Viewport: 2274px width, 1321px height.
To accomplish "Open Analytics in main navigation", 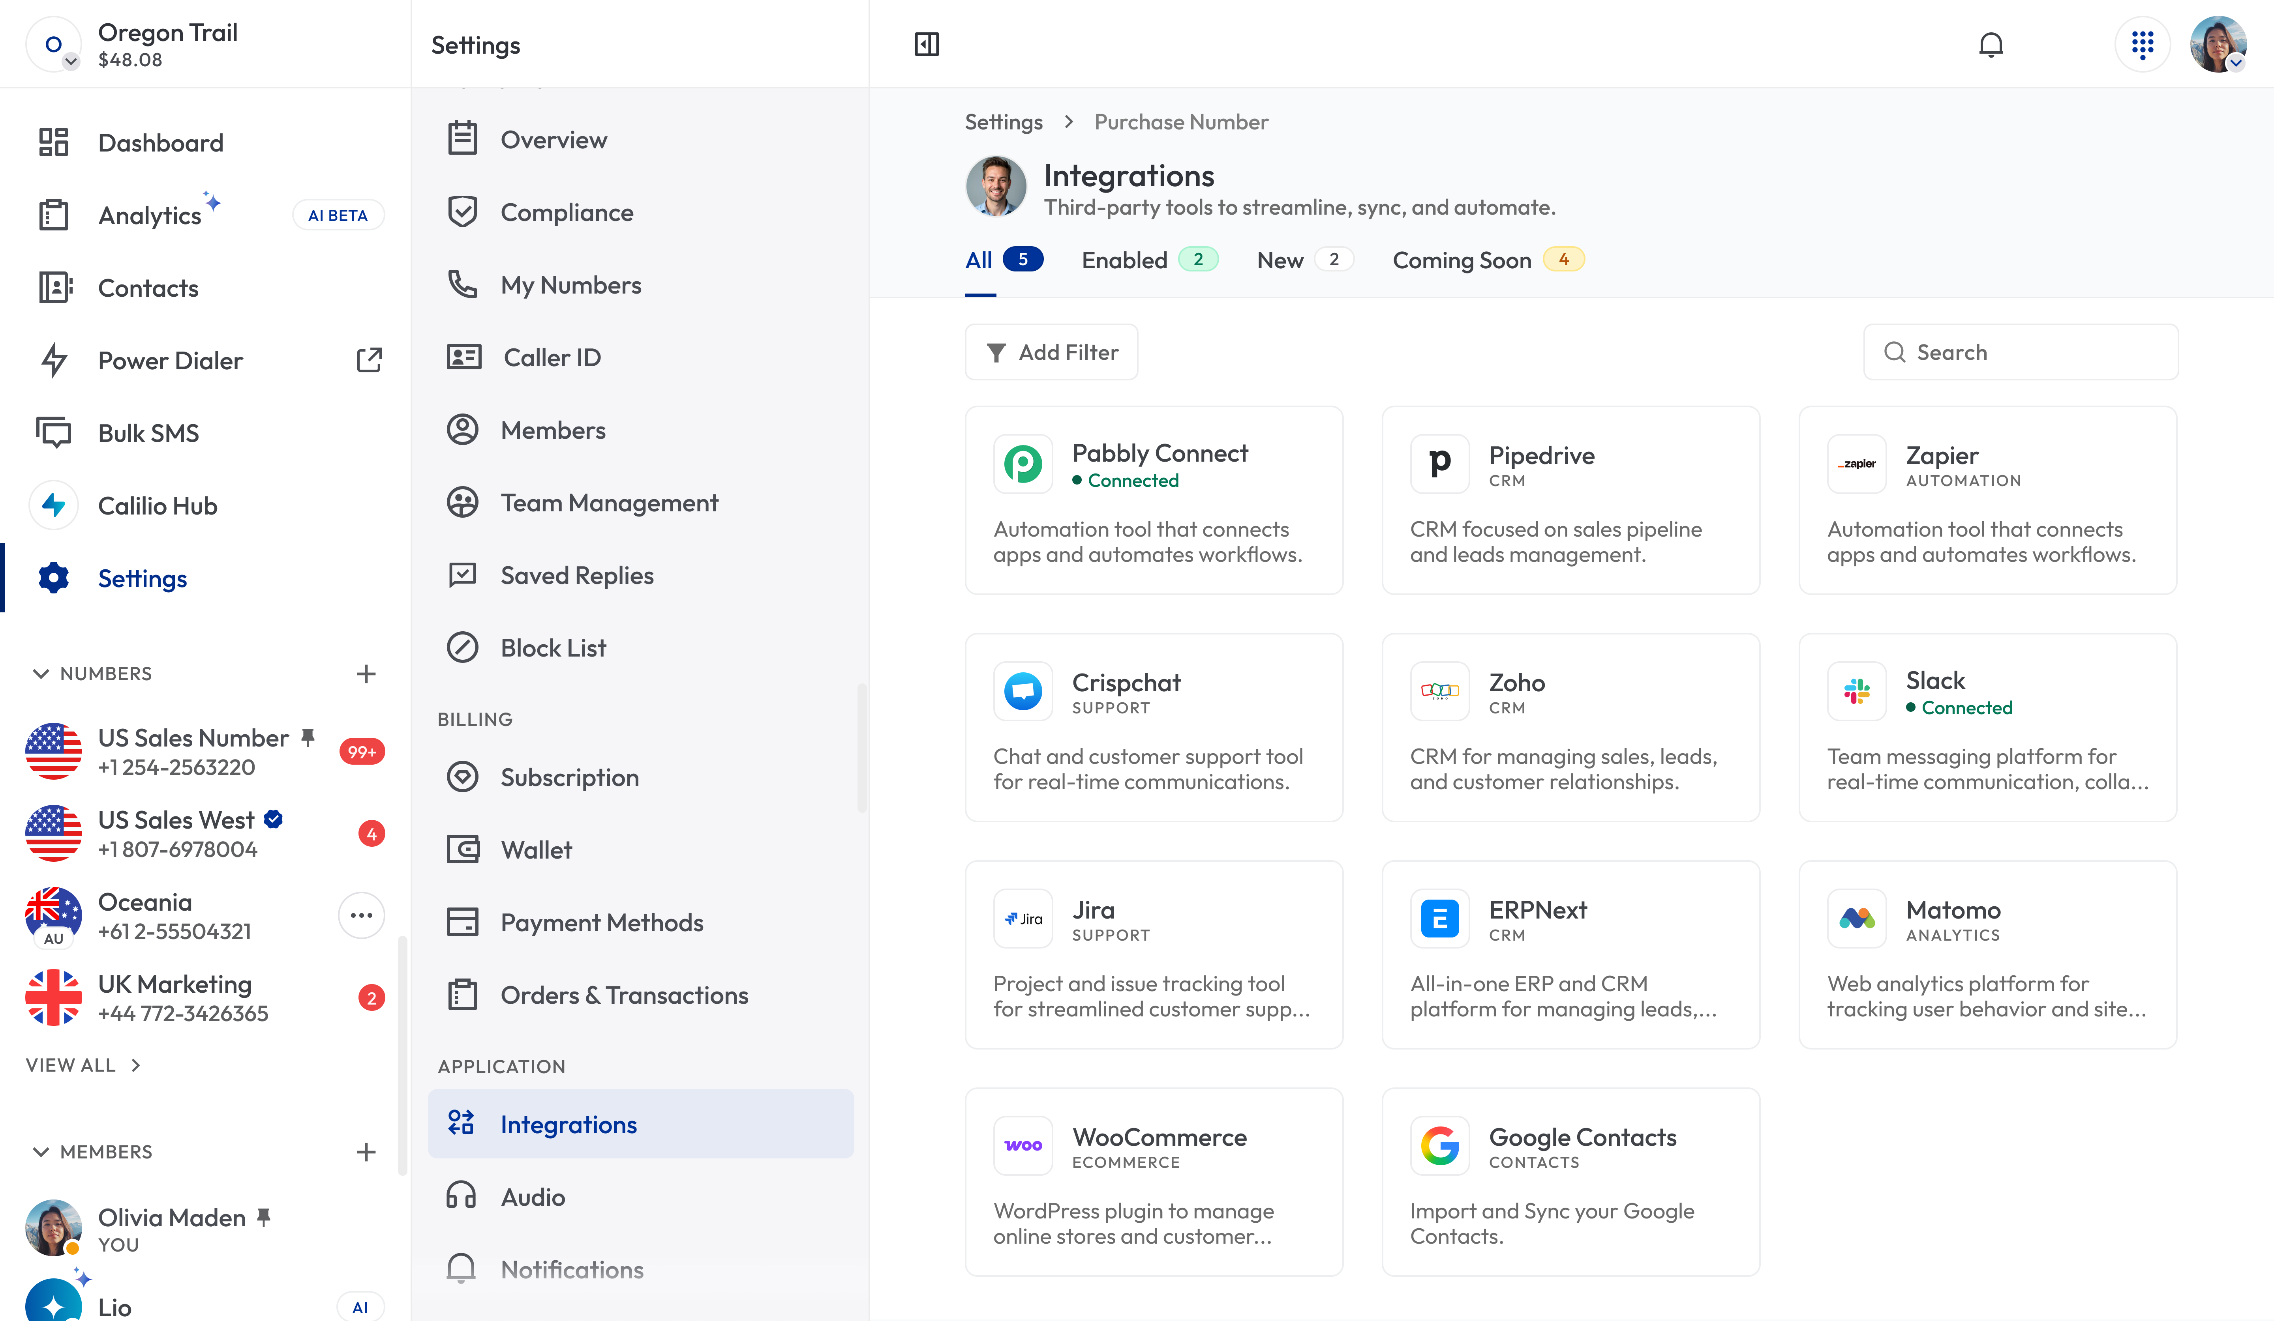I will coord(206,215).
